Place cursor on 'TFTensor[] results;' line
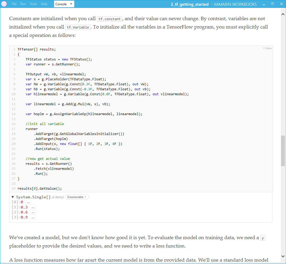The image size is (286, 264). (x=36, y=49)
